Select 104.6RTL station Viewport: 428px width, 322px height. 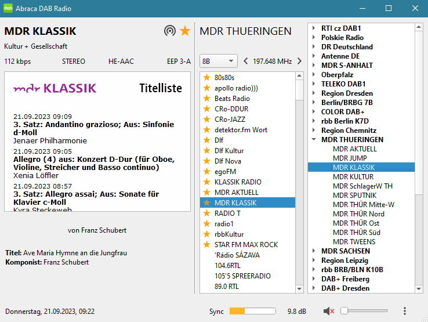(248, 266)
